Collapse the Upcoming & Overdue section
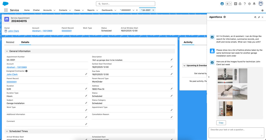 (184, 66)
